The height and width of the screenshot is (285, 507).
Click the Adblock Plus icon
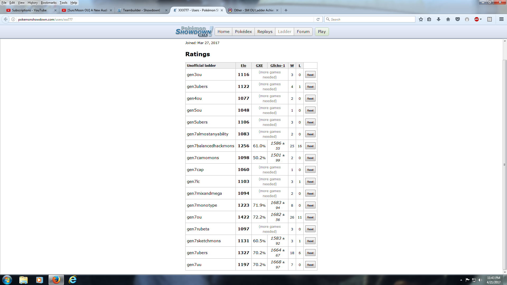pos(476,19)
